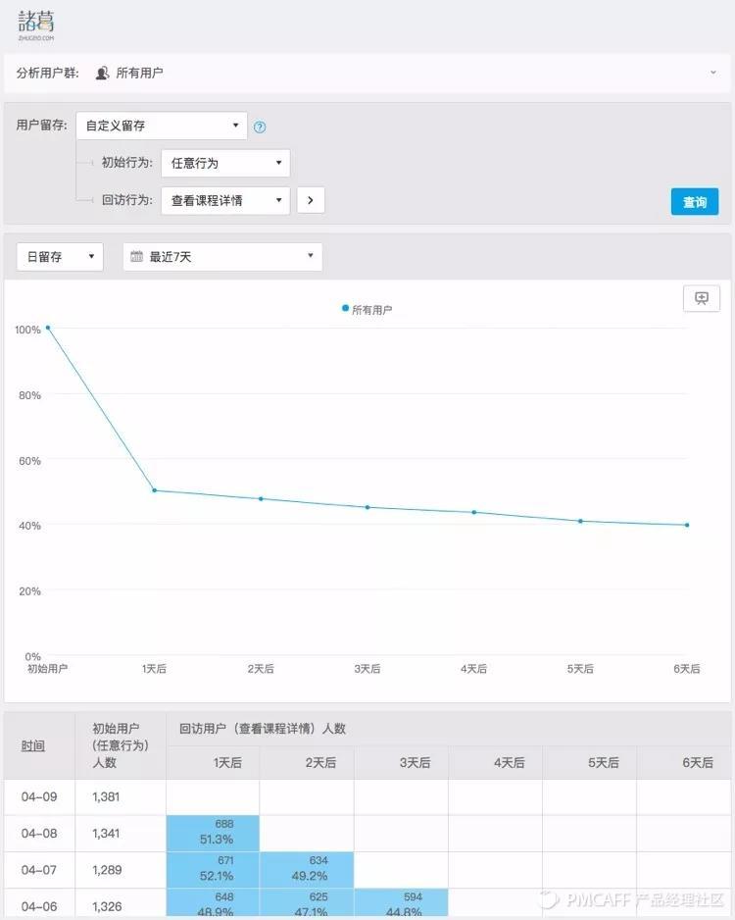Viewport: 735px width, 920px height.
Task: Open the 自定义留存 dropdown
Action: [162, 126]
